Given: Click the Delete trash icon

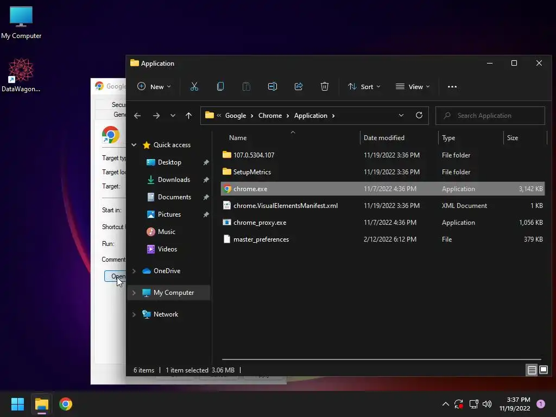Looking at the screenshot, I should pyautogui.click(x=325, y=86).
